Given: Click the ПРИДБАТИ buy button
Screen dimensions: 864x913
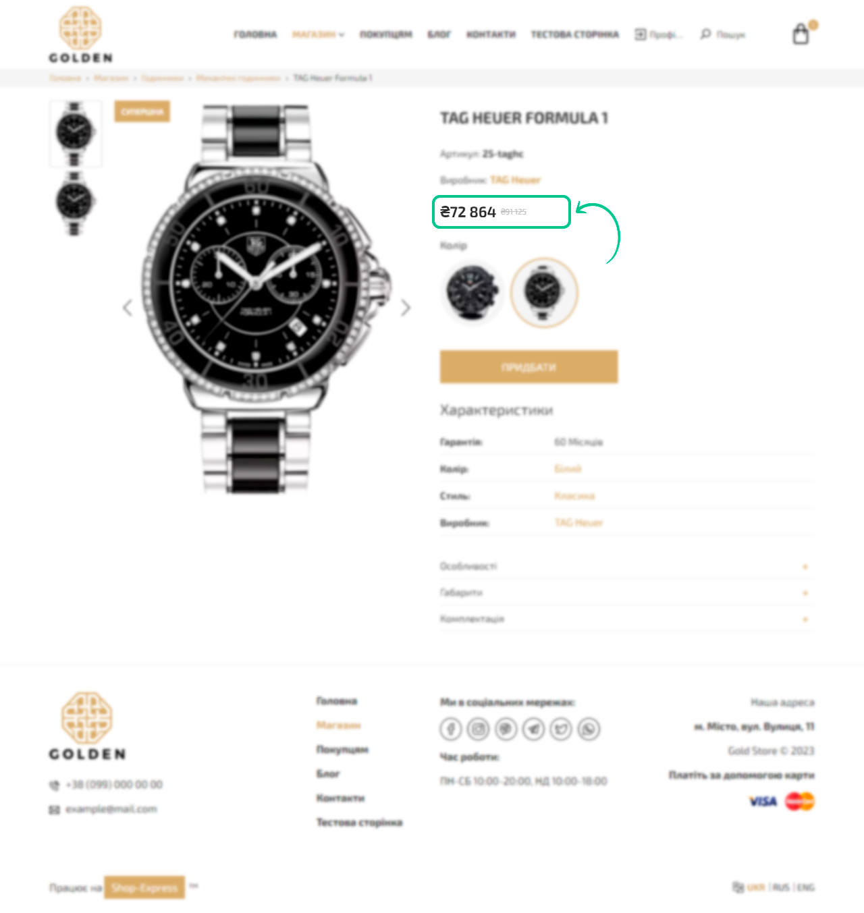Looking at the screenshot, I should point(529,366).
